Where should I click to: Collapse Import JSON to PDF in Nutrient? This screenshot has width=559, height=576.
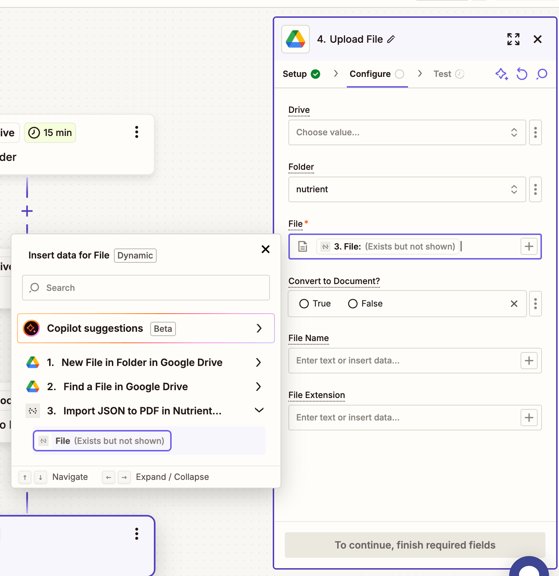coord(259,410)
